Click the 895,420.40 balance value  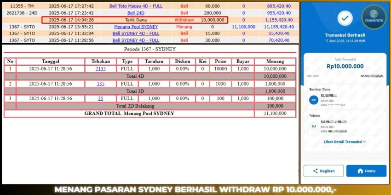[279, 6]
